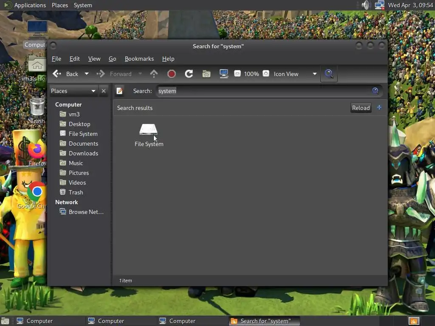Click the 1 item status bar text
This screenshot has height=326, width=435.
125,281
